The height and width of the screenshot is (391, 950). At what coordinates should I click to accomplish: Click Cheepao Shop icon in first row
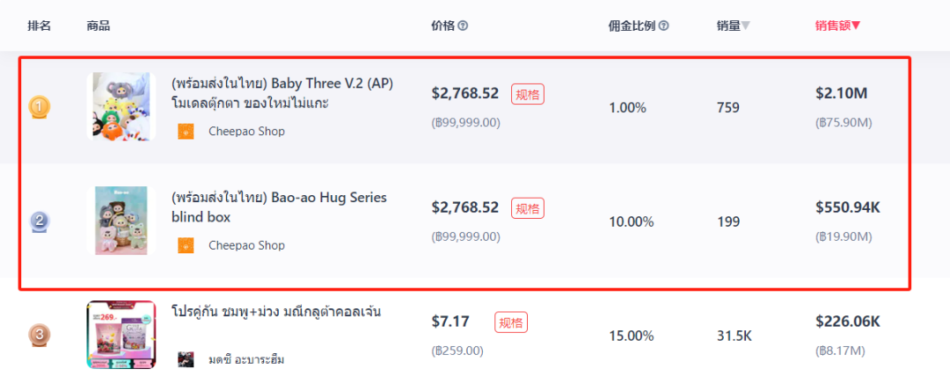(186, 131)
